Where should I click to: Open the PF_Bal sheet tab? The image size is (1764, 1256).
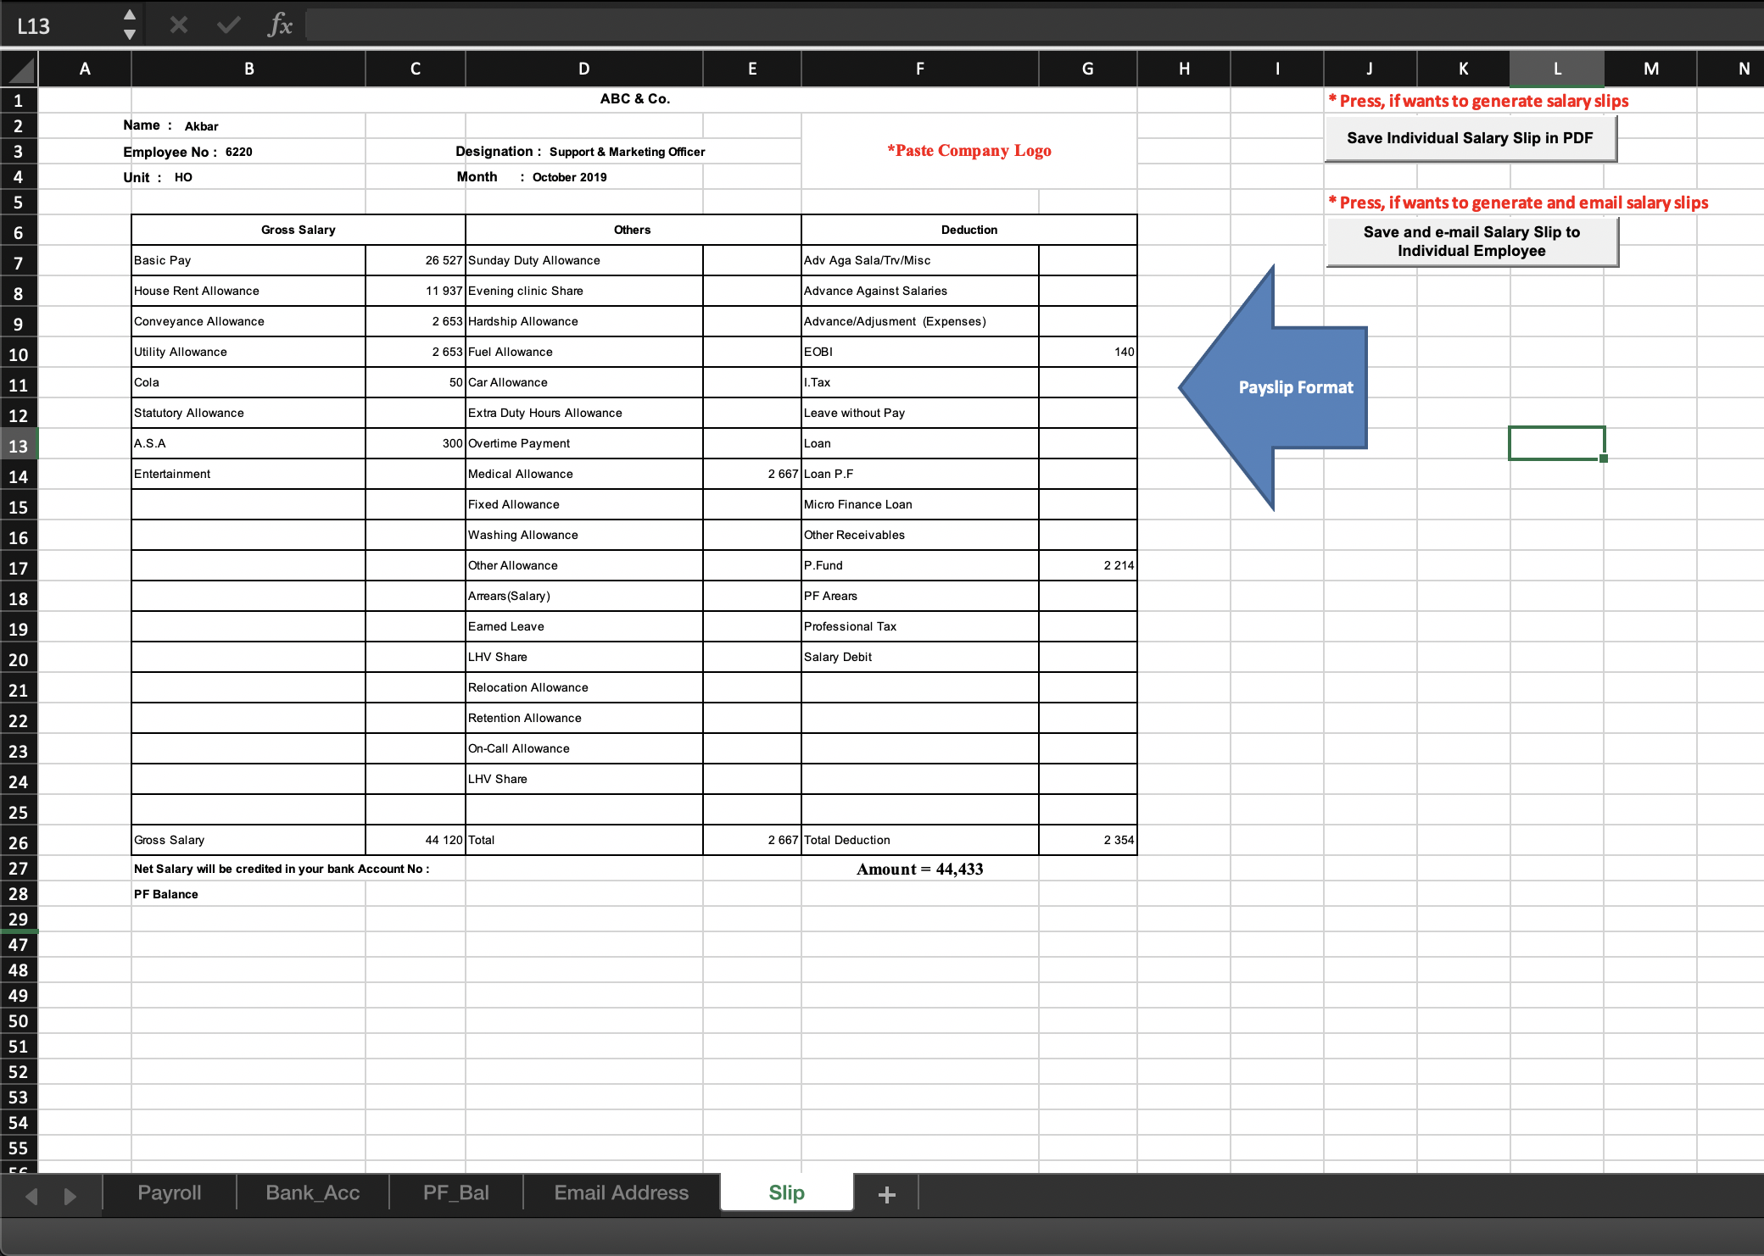pos(456,1193)
